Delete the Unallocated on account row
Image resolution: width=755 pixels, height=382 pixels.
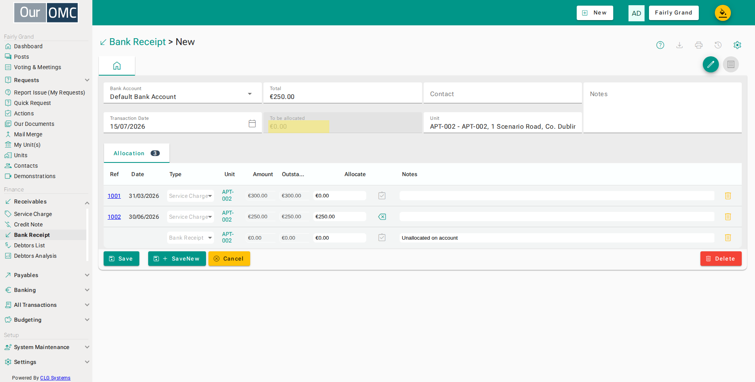[728, 238]
